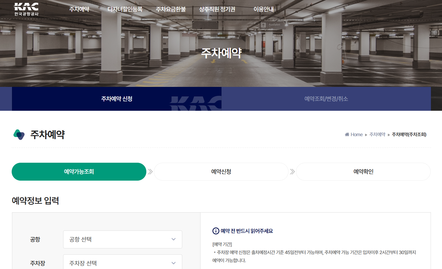Switch to 예약조회/변경/취소 tab

[326, 99]
